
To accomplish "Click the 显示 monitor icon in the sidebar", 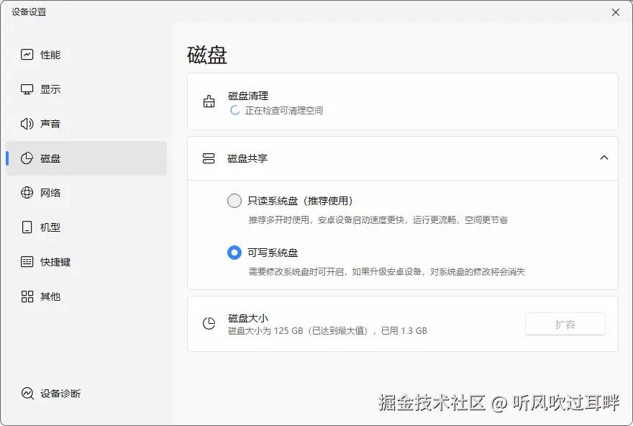I will point(26,89).
